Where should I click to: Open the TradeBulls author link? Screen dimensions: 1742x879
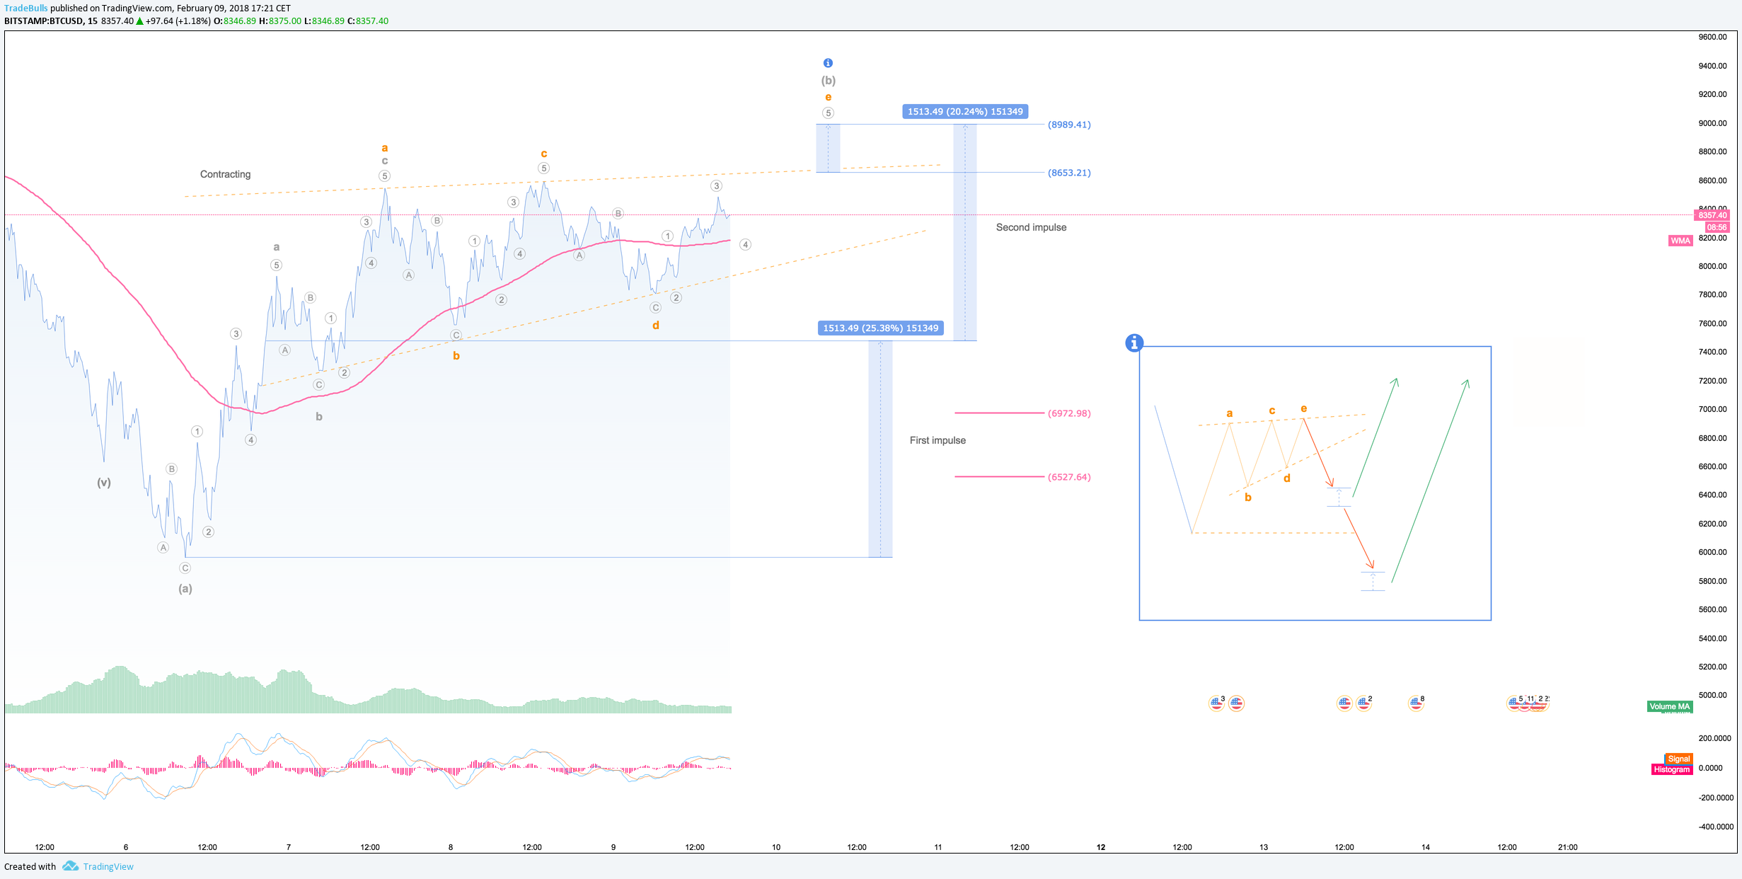pos(26,8)
